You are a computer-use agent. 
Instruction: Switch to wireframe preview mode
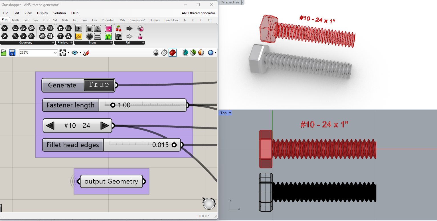(164, 53)
